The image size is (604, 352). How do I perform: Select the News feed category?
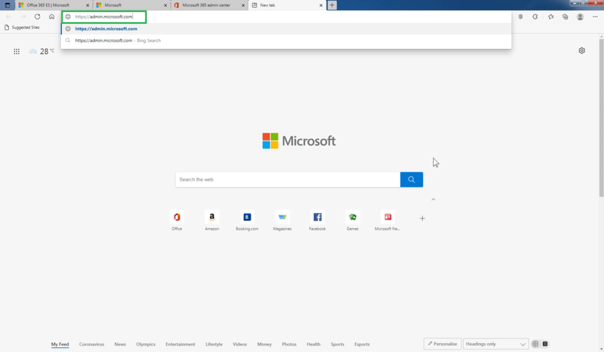click(120, 344)
